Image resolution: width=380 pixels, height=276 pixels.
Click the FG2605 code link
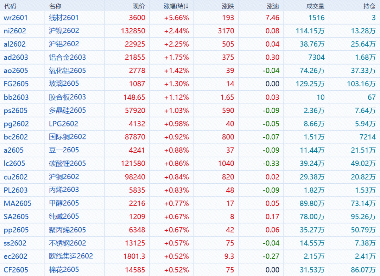[x=16, y=84]
